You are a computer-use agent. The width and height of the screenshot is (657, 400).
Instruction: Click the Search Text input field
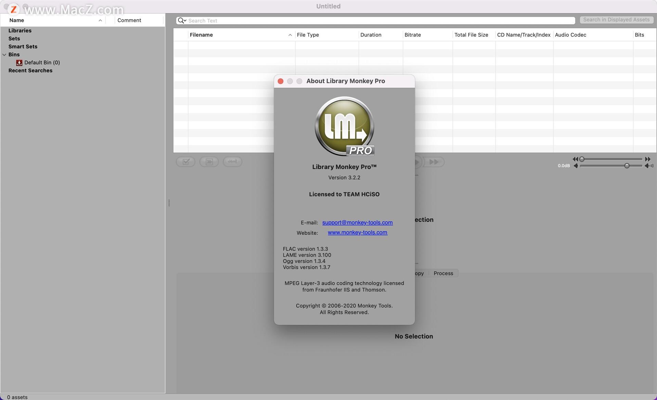[x=375, y=21]
